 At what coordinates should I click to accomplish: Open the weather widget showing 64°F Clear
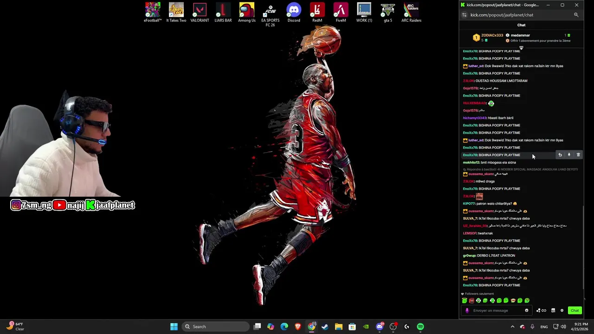[x=15, y=327]
